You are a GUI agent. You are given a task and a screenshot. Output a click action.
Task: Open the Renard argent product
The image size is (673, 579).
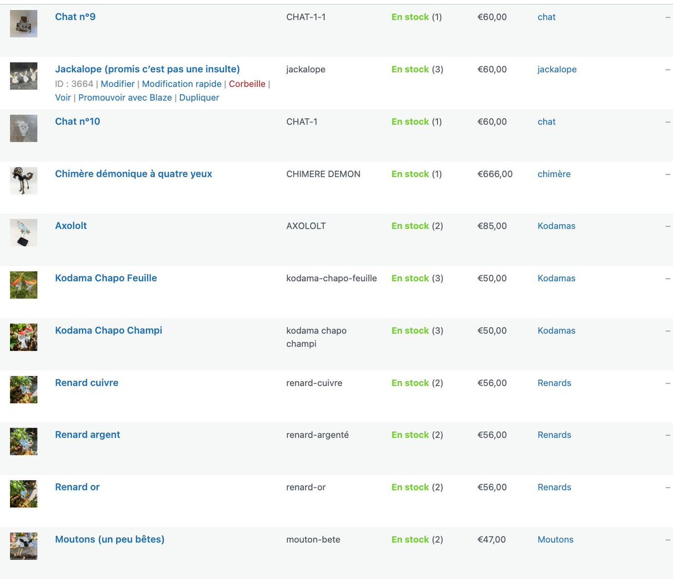[87, 434]
